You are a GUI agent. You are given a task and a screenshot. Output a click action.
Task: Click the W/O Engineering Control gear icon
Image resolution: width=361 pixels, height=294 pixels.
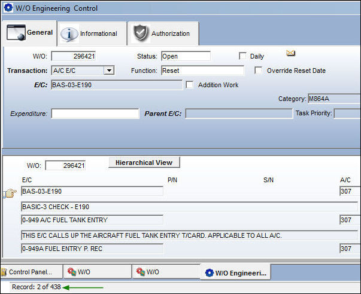pyautogui.click(x=8, y=8)
